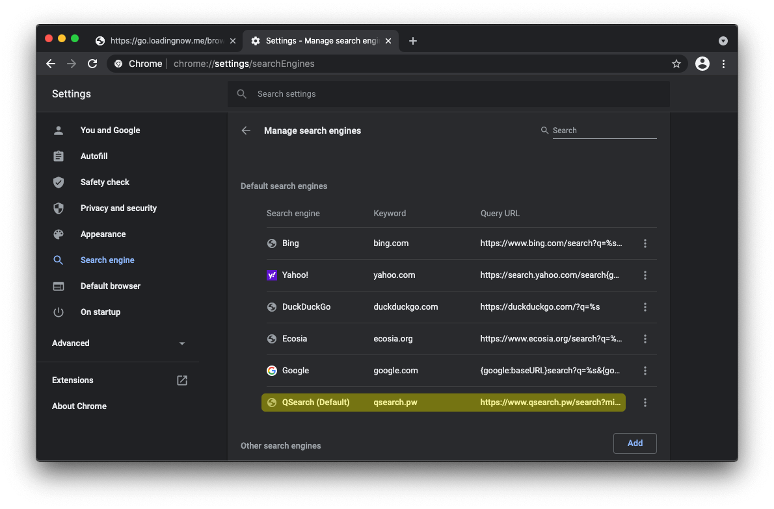Open more actions for Yahoo!
The height and width of the screenshot is (509, 774).
pos(645,275)
